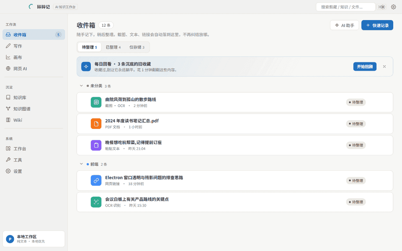Open the Knowledge Base (知识库) section
The image size is (402, 251).
[x=33, y=97]
